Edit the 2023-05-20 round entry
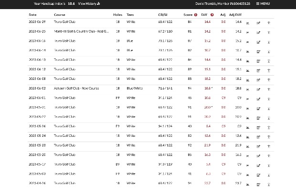 pyautogui.click(x=258, y=156)
